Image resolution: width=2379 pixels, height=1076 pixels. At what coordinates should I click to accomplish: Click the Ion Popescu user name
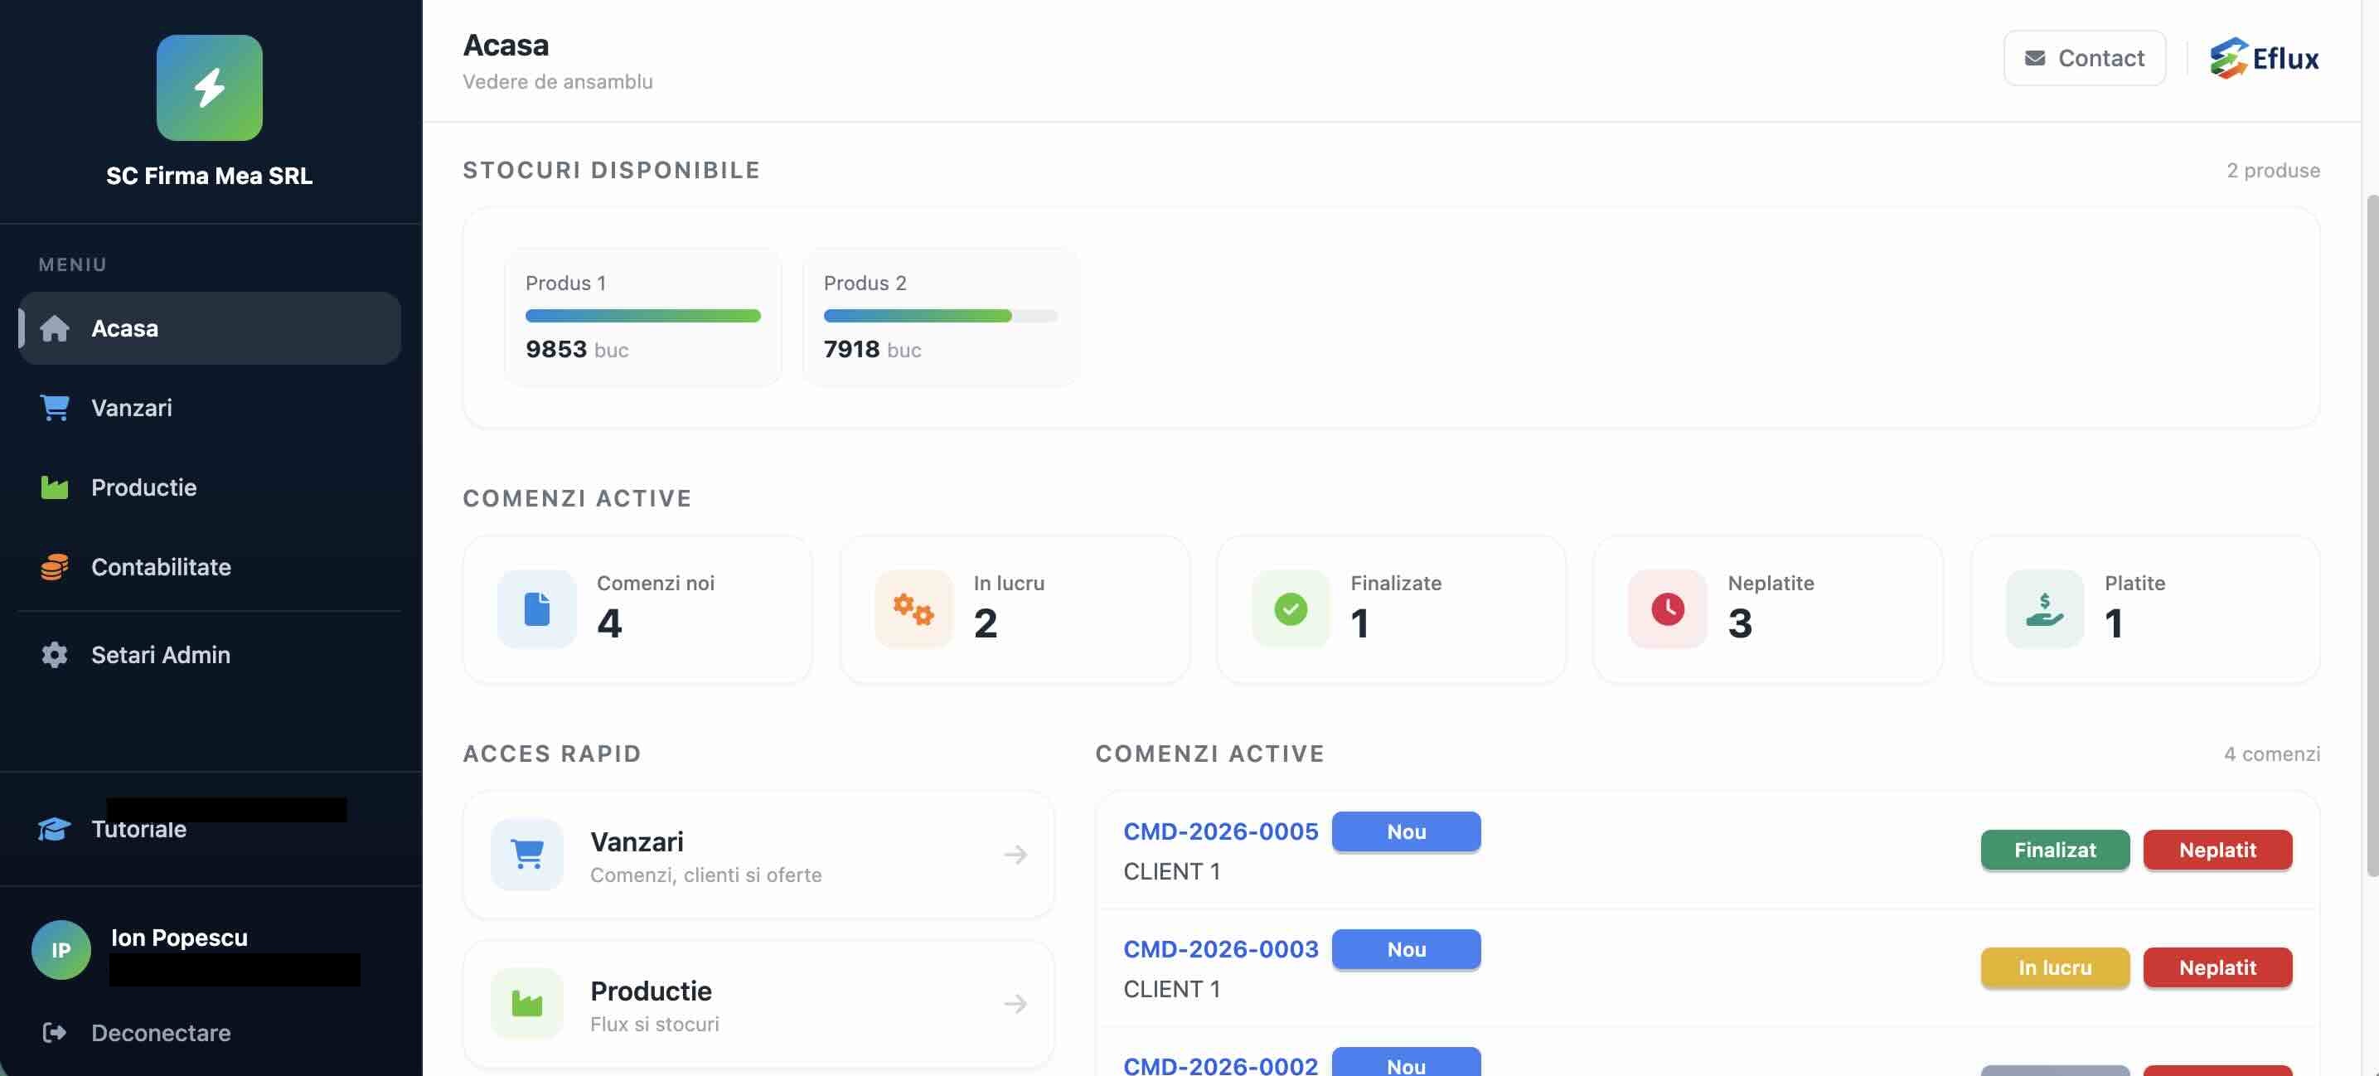click(x=179, y=938)
